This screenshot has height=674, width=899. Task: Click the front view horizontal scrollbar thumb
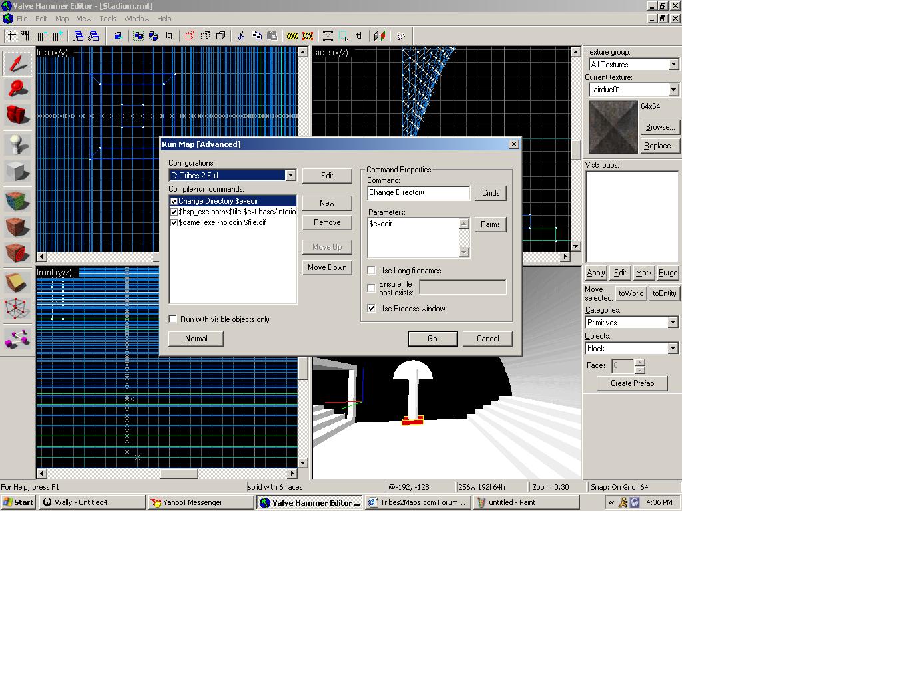click(179, 474)
